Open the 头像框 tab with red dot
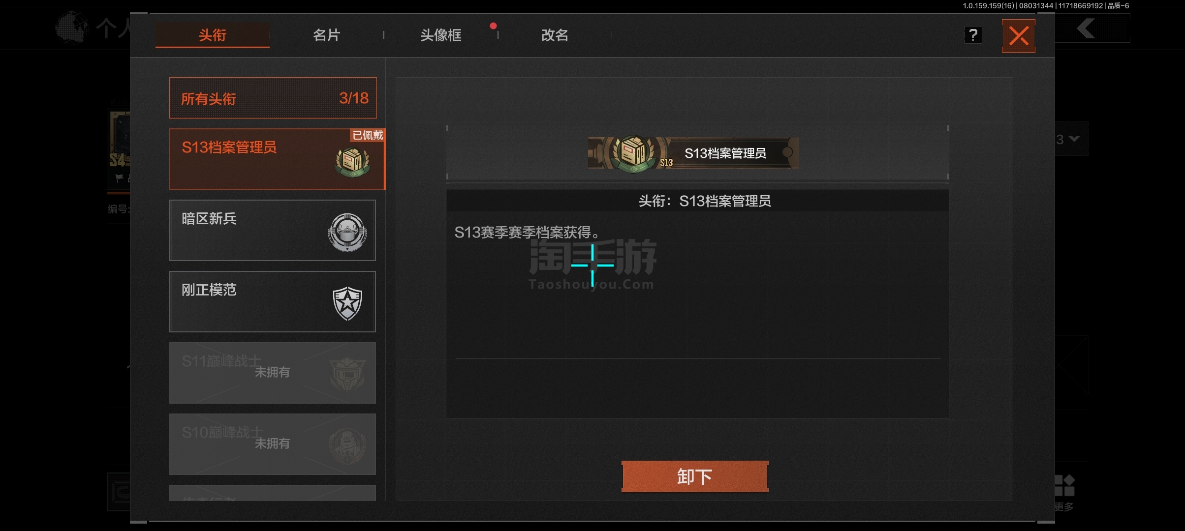1185x531 pixels. tap(441, 35)
